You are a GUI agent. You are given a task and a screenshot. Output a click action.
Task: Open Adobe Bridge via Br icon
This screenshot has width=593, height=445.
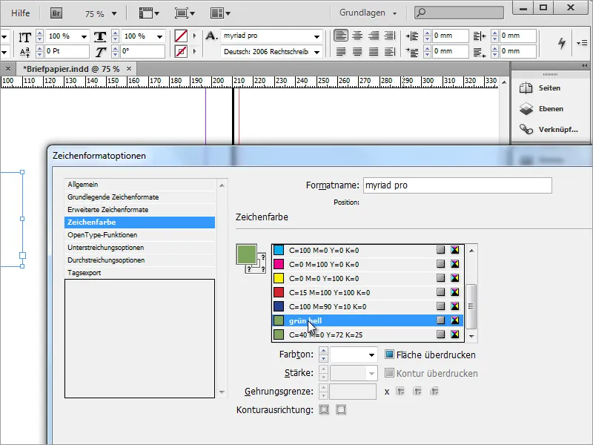[56, 13]
